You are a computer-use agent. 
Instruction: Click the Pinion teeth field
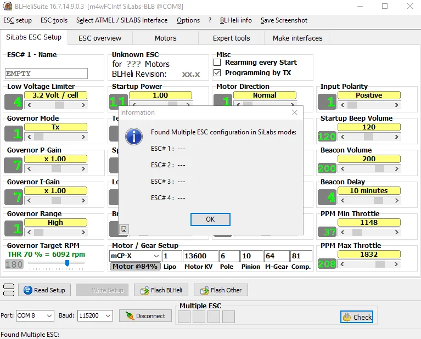252,256
